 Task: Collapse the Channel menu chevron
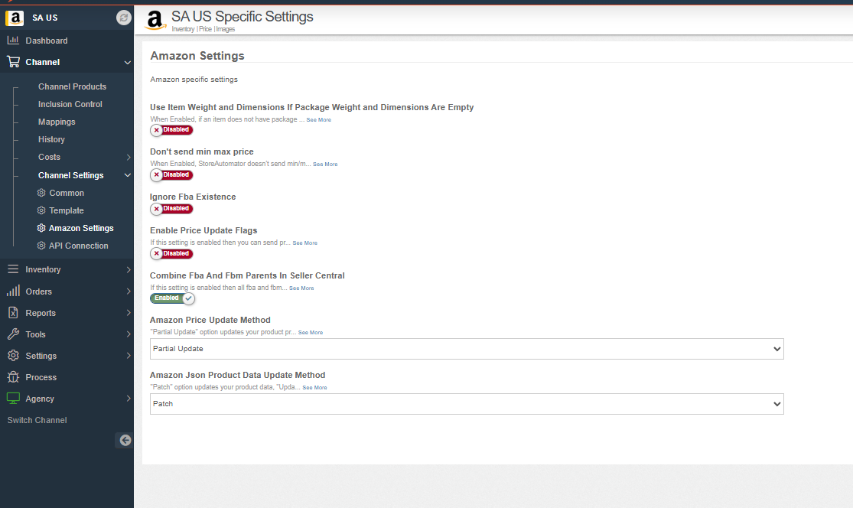pyautogui.click(x=127, y=63)
